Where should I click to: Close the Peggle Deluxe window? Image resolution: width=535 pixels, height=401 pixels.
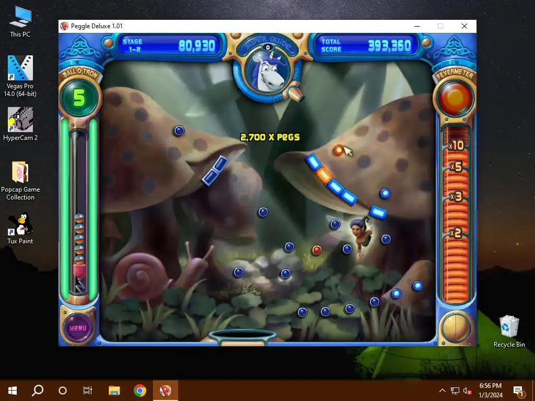[464, 26]
